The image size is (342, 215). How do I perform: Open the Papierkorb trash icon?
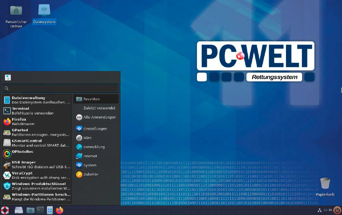[x=325, y=187]
